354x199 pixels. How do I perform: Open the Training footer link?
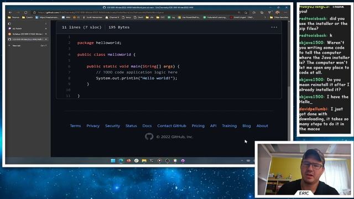pos(229,126)
